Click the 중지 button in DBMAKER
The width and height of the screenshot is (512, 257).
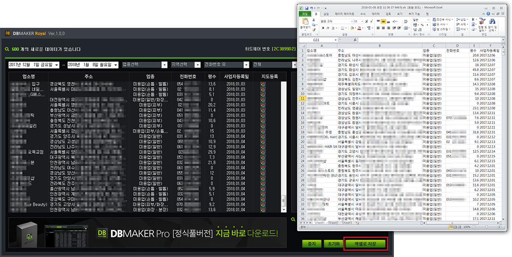(x=312, y=244)
